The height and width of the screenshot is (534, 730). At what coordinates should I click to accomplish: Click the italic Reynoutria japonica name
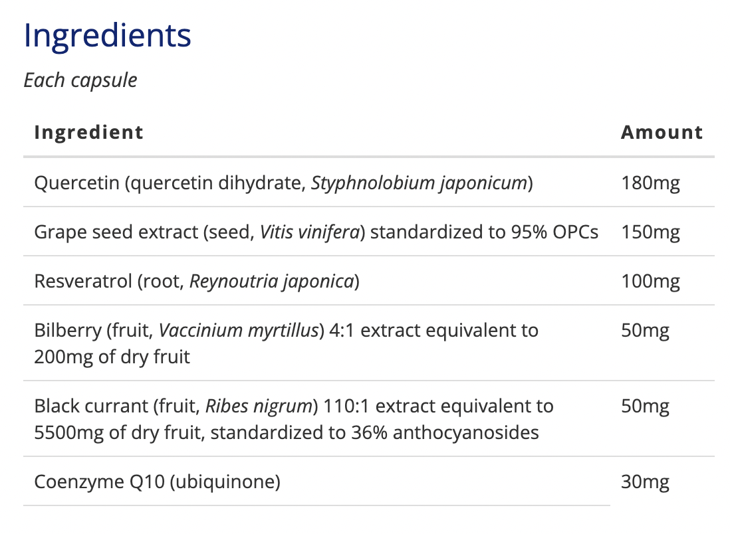(x=271, y=281)
